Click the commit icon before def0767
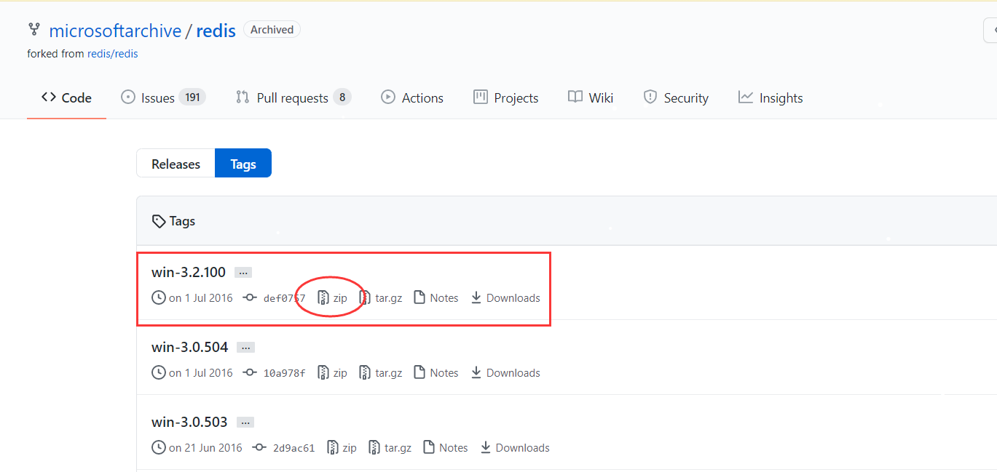The width and height of the screenshot is (997, 472). pyautogui.click(x=250, y=297)
